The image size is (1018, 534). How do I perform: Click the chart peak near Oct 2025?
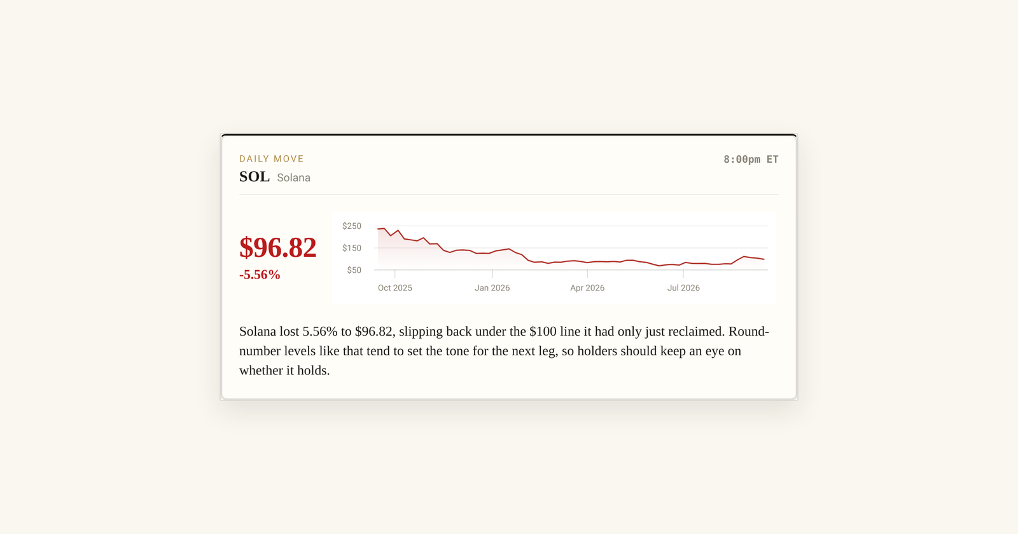click(x=384, y=228)
